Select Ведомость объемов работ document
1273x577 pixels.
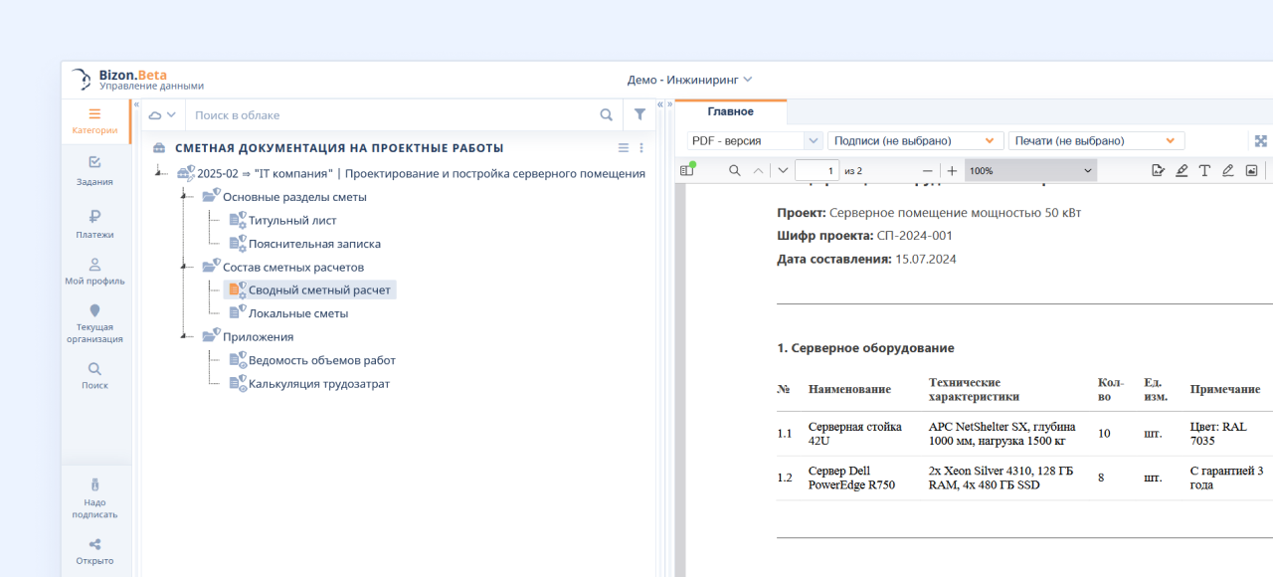(322, 360)
